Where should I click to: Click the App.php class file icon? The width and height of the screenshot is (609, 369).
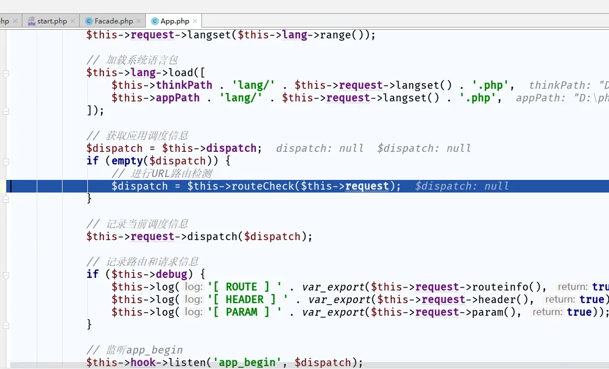pyautogui.click(x=154, y=21)
